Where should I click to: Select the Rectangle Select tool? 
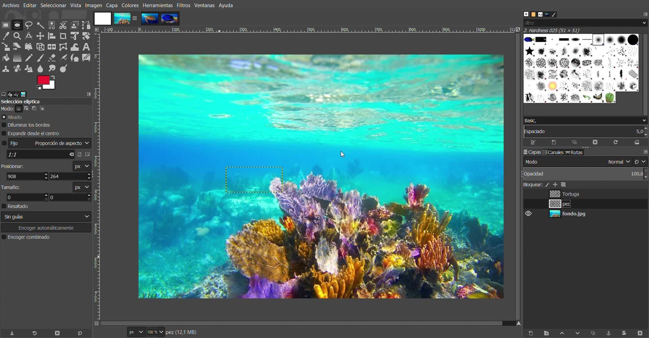[6, 25]
